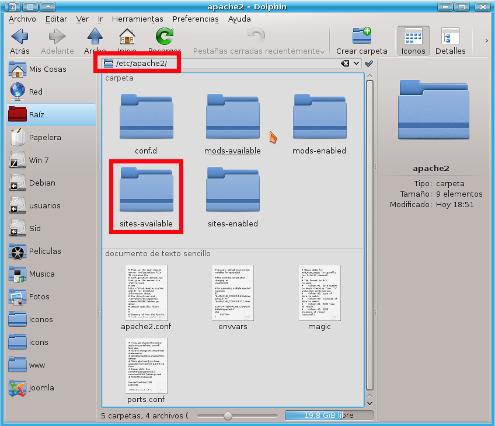This screenshot has height=426, width=495.
Task: Go to home with Inicio icon
Action: tap(127, 37)
